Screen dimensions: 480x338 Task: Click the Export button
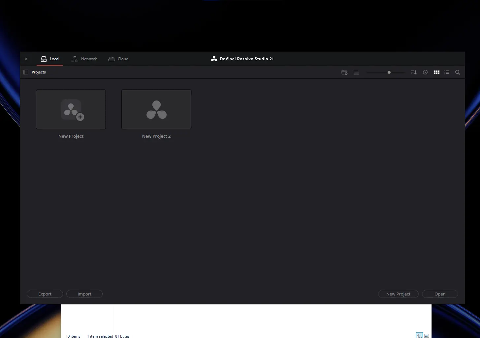coord(45,294)
